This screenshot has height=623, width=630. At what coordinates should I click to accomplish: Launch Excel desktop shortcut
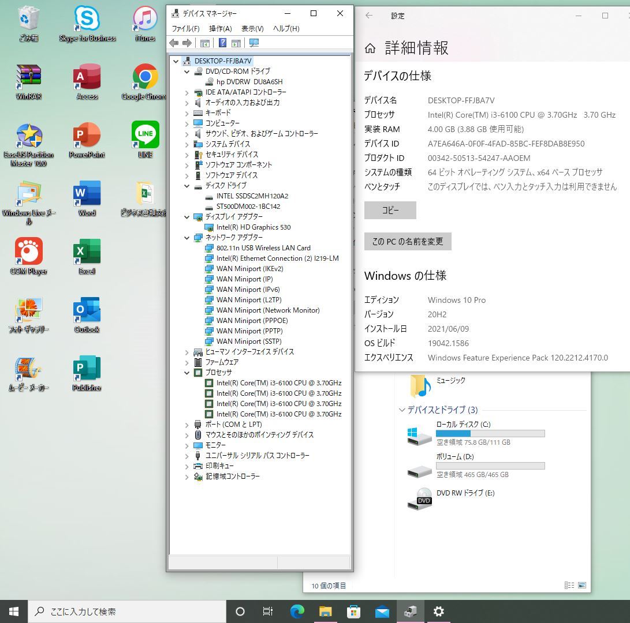pos(87,257)
